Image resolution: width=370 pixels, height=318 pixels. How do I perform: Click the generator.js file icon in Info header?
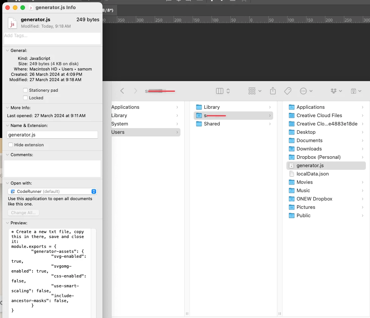pos(12,23)
